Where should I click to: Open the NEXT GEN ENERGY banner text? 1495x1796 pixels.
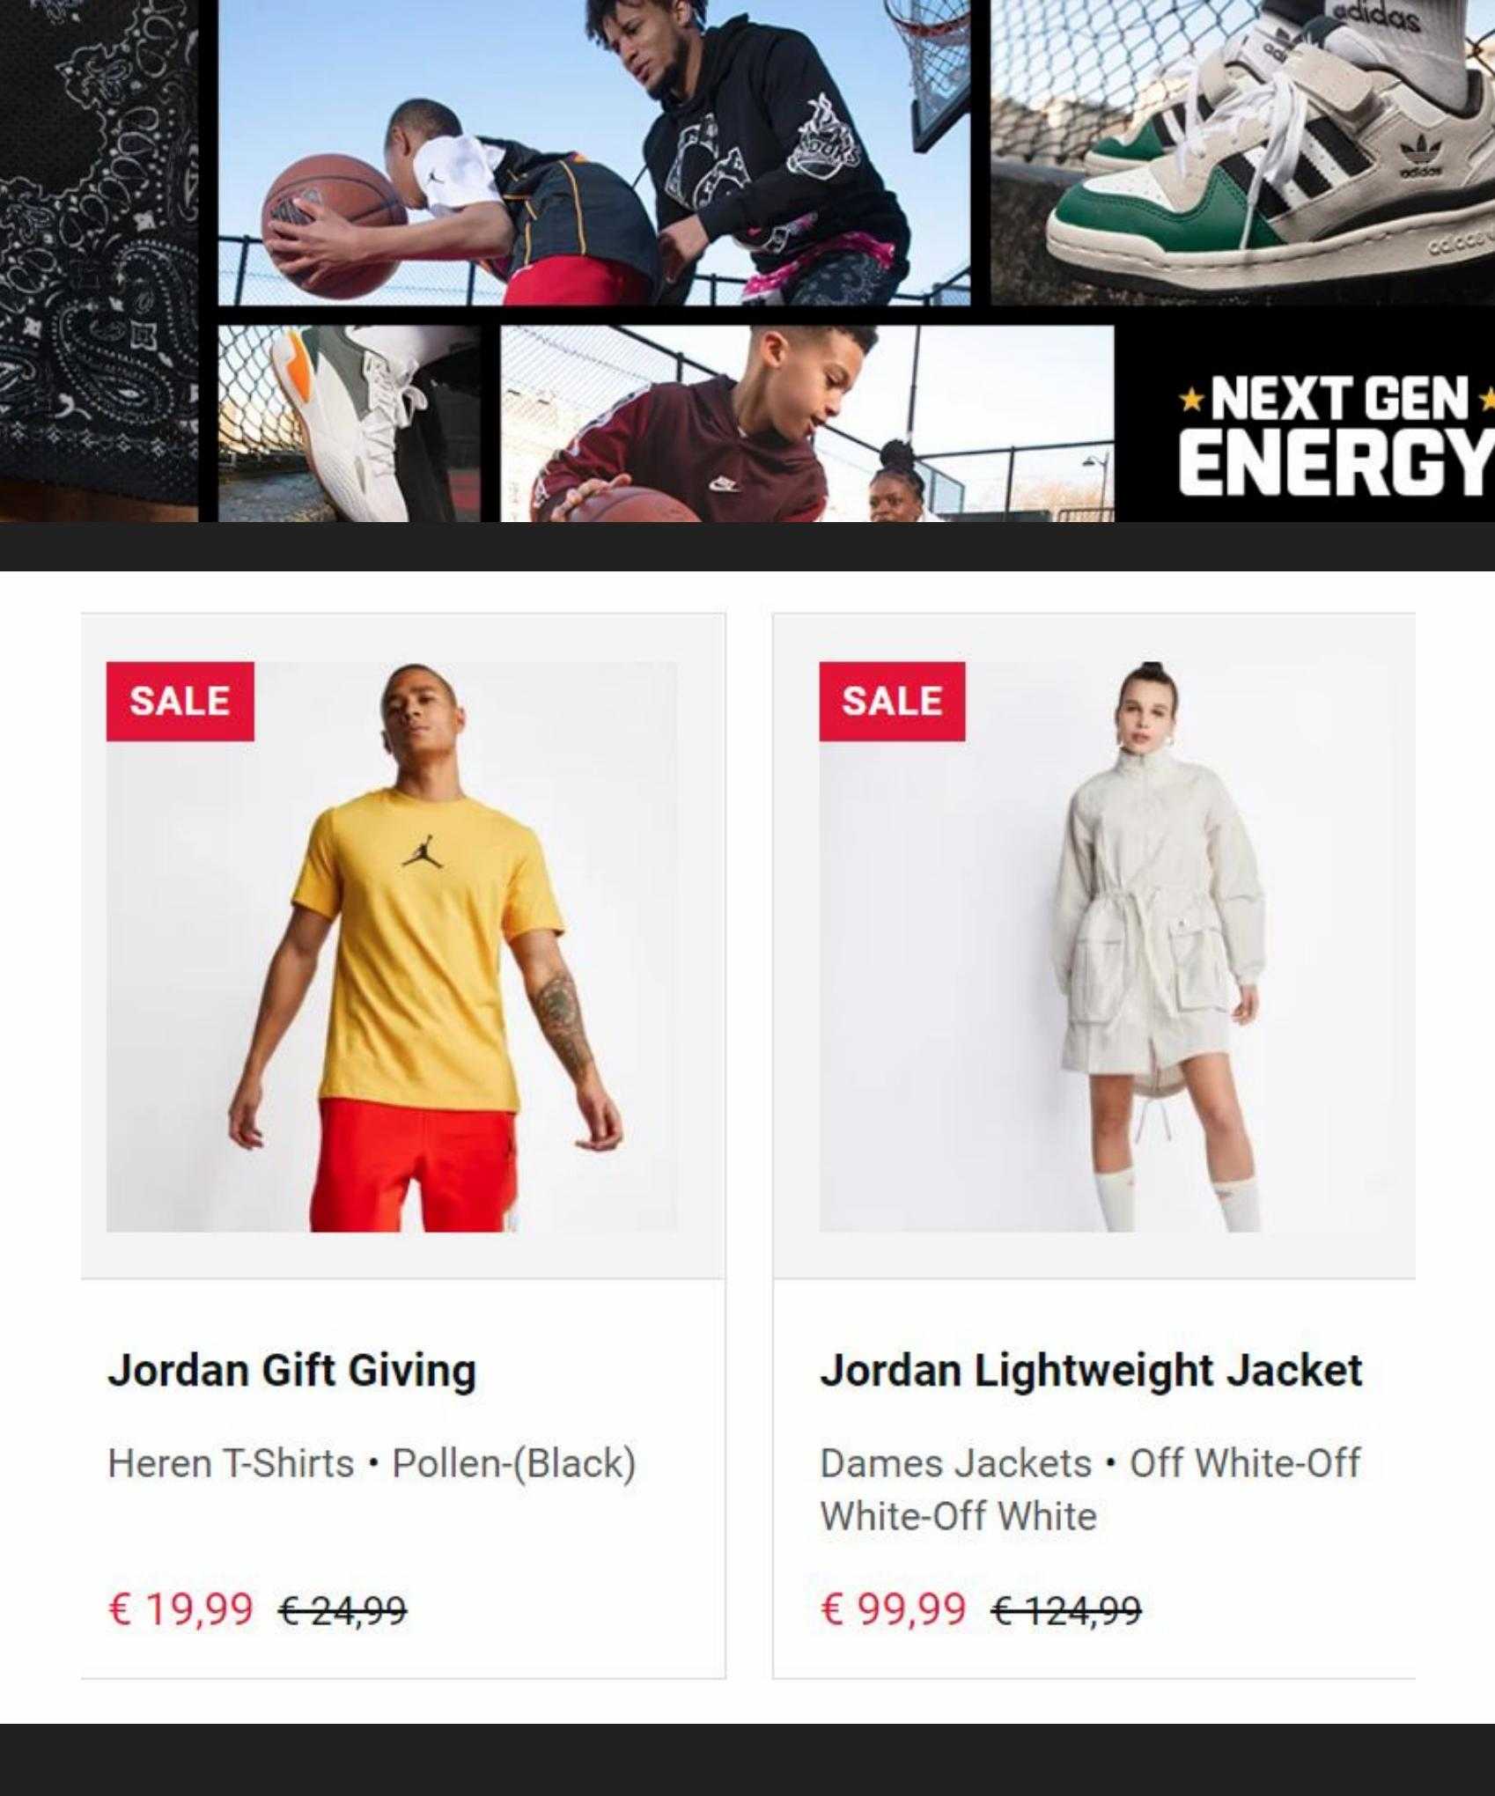tap(1337, 433)
